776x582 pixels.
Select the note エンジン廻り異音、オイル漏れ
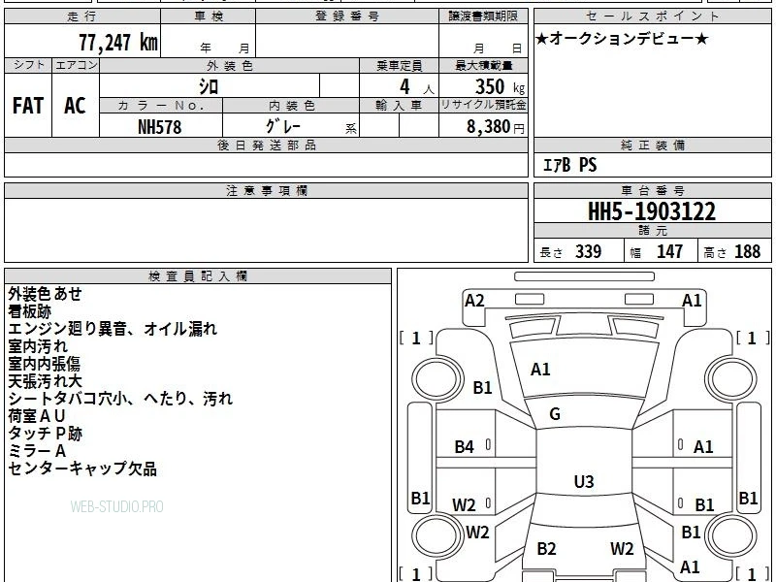(113, 329)
